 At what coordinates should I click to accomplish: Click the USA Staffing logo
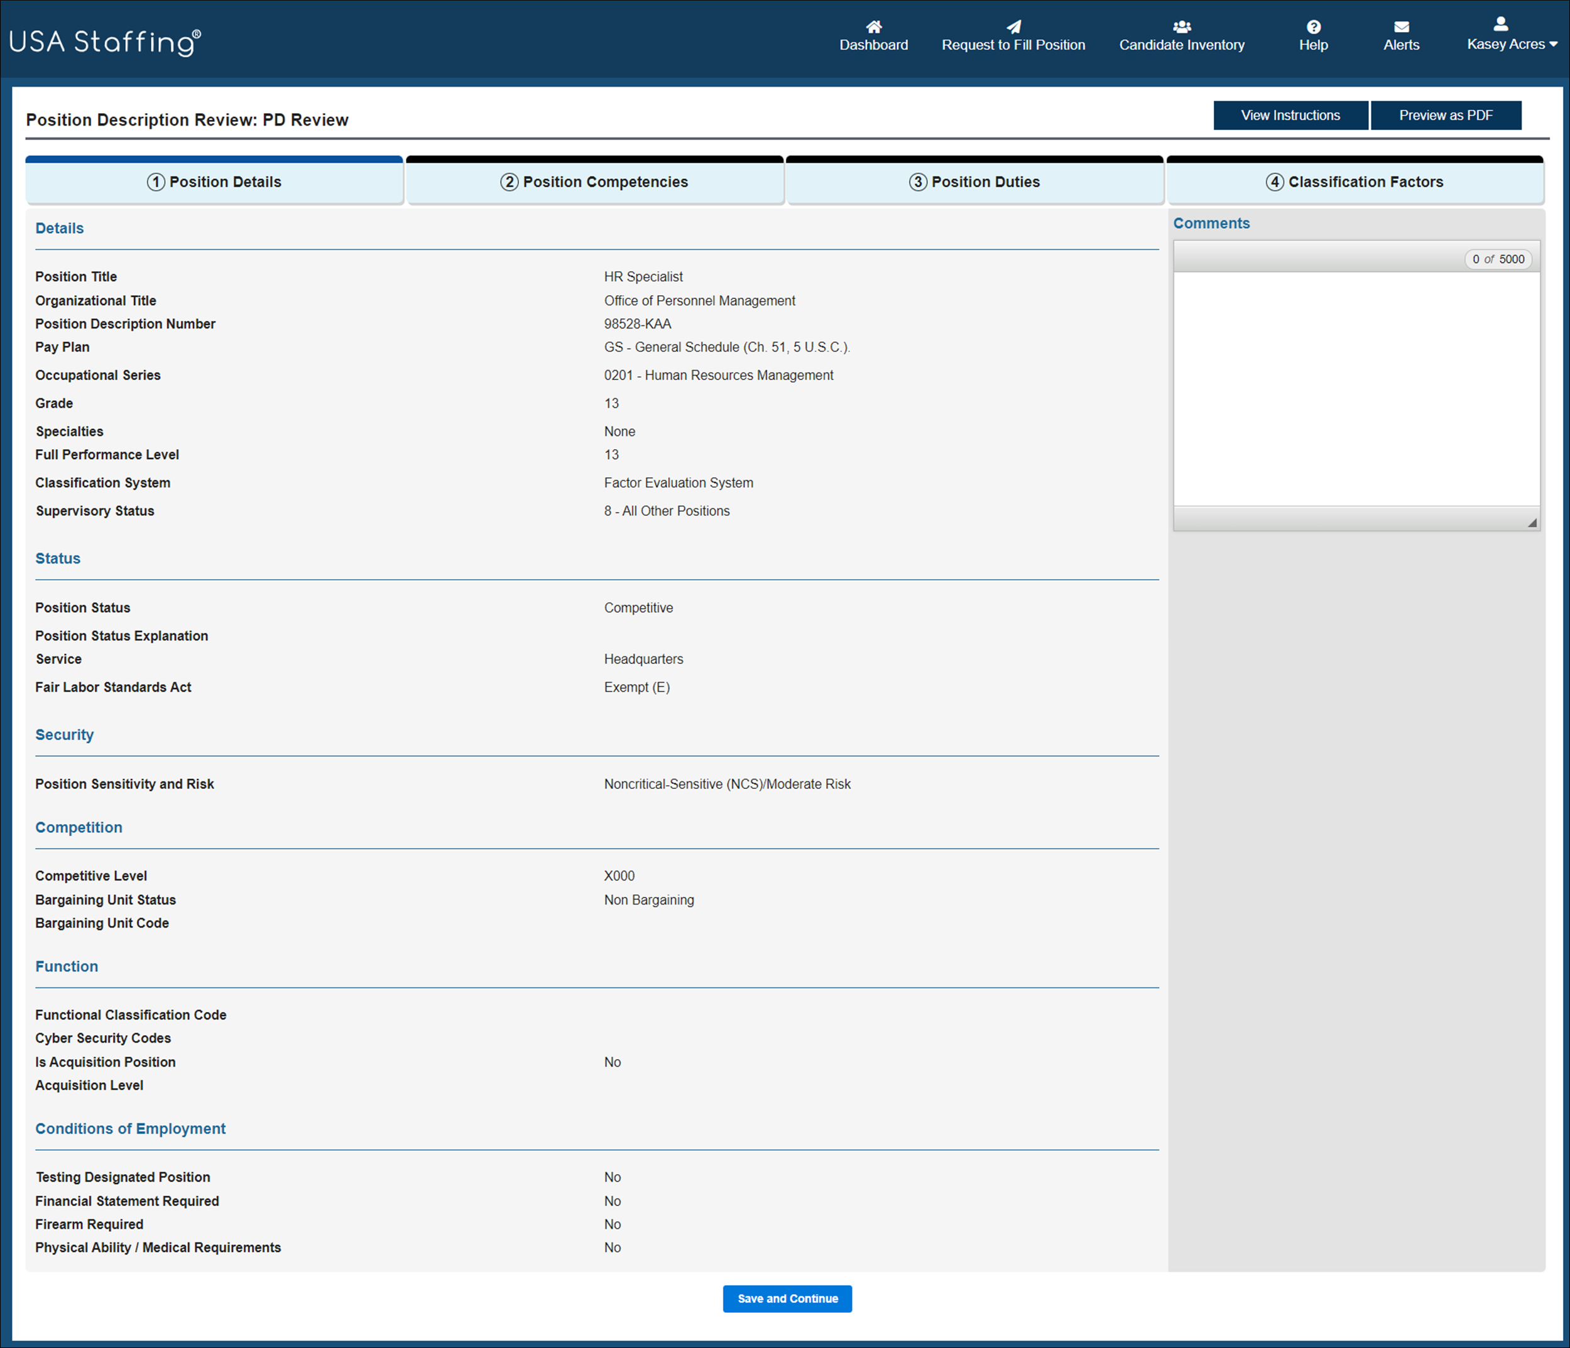coord(106,41)
